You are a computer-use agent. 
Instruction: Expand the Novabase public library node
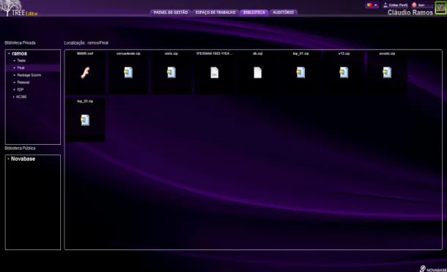coord(8,159)
